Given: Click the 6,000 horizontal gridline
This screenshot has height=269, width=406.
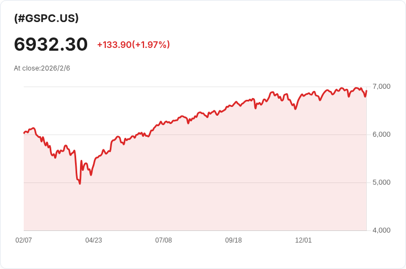Looking at the screenshot, I should [195, 134].
